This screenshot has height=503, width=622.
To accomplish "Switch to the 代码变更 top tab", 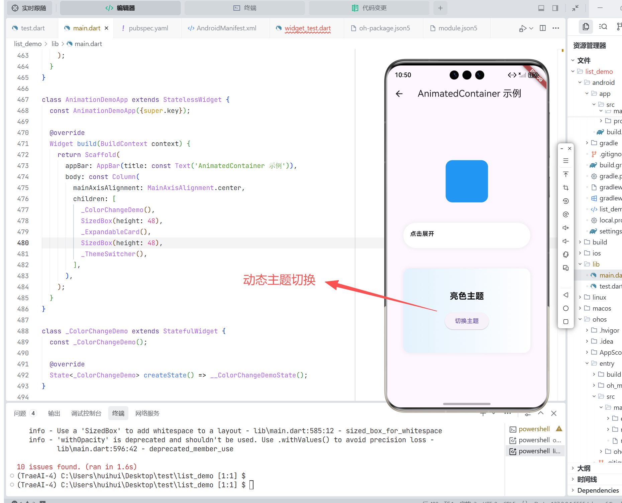I will [x=369, y=8].
